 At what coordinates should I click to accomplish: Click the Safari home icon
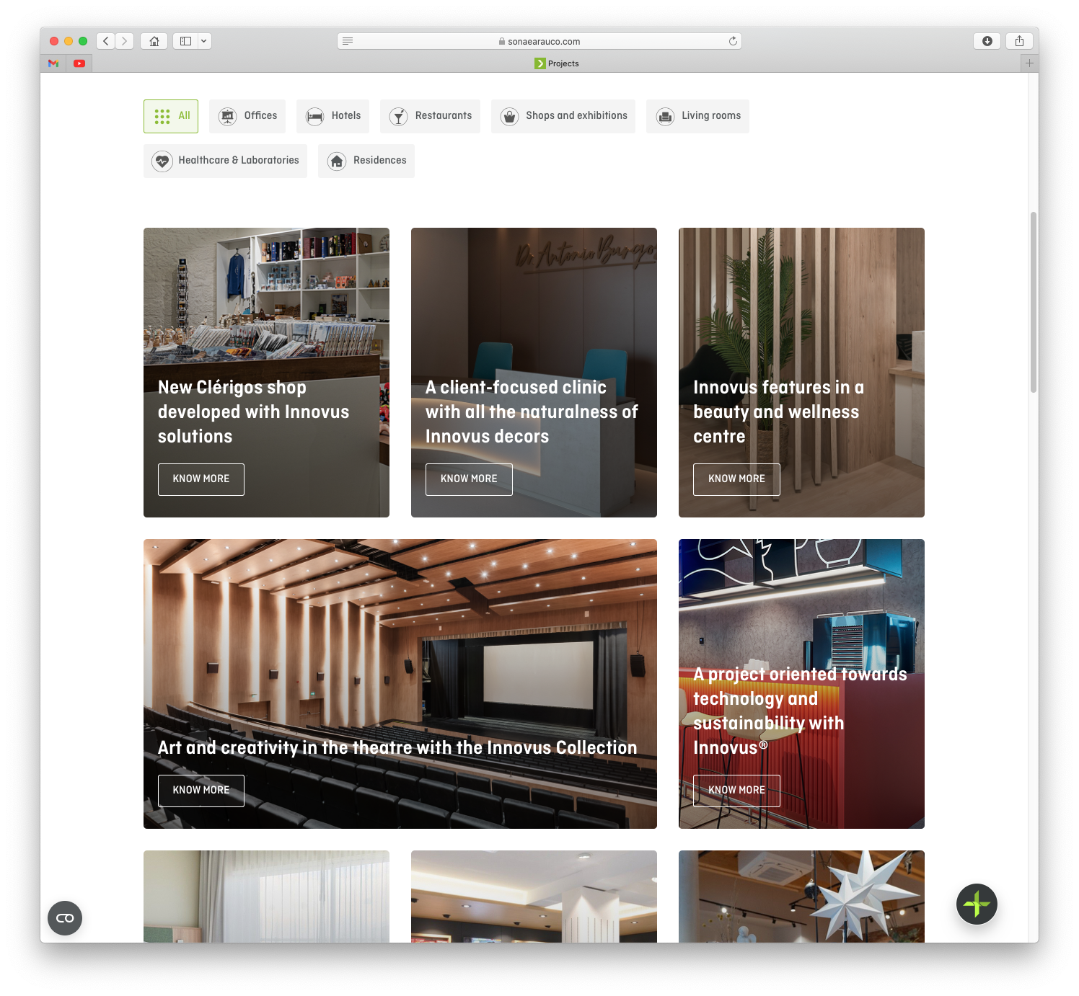point(154,41)
